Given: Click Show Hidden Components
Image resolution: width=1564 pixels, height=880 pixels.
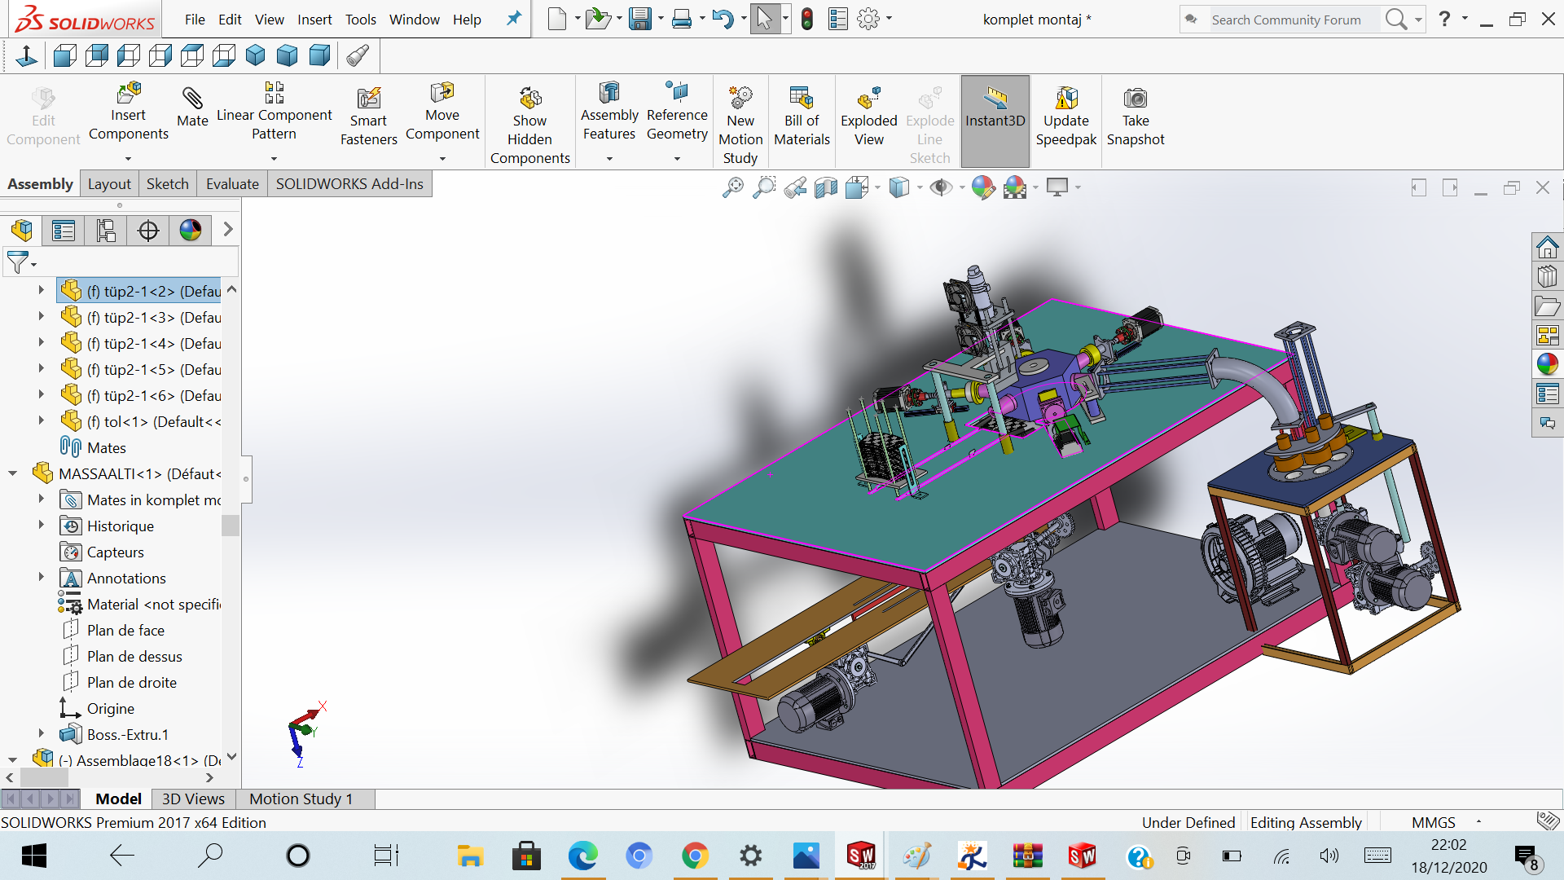Looking at the screenshot, I should 529,125.
